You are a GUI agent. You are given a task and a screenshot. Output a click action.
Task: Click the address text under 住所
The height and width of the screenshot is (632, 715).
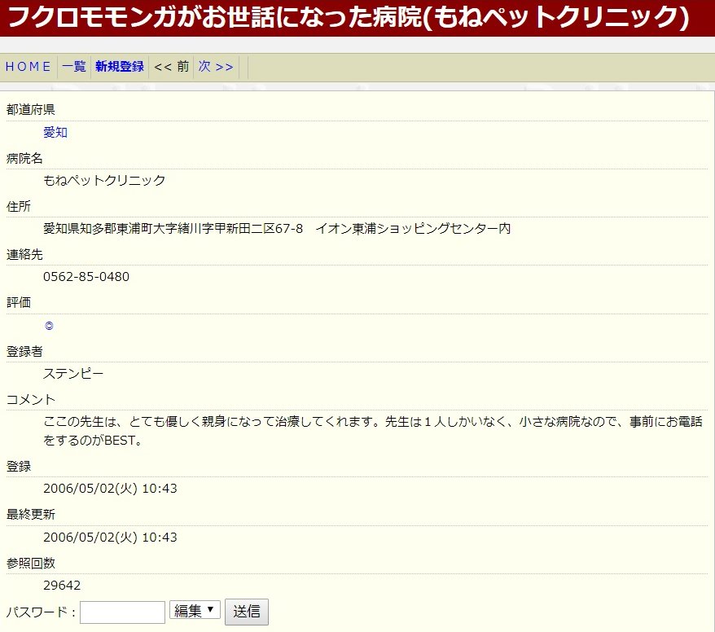[277, 229]
